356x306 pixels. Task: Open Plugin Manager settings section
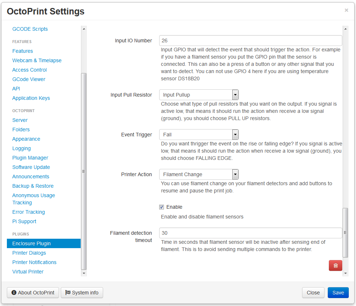coord(30,158)
